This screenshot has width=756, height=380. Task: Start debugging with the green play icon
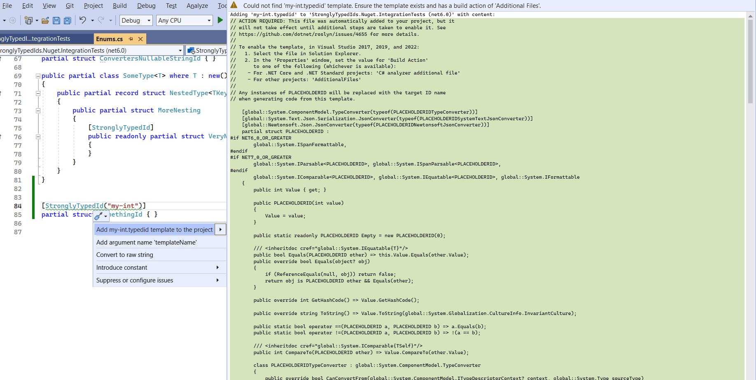click(x=220, y=20)
